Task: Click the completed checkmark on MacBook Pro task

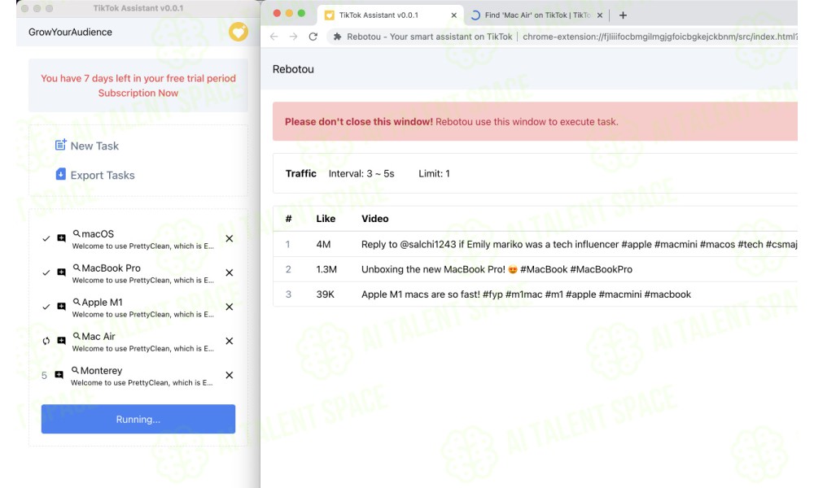Action: (x=46, y=272)
